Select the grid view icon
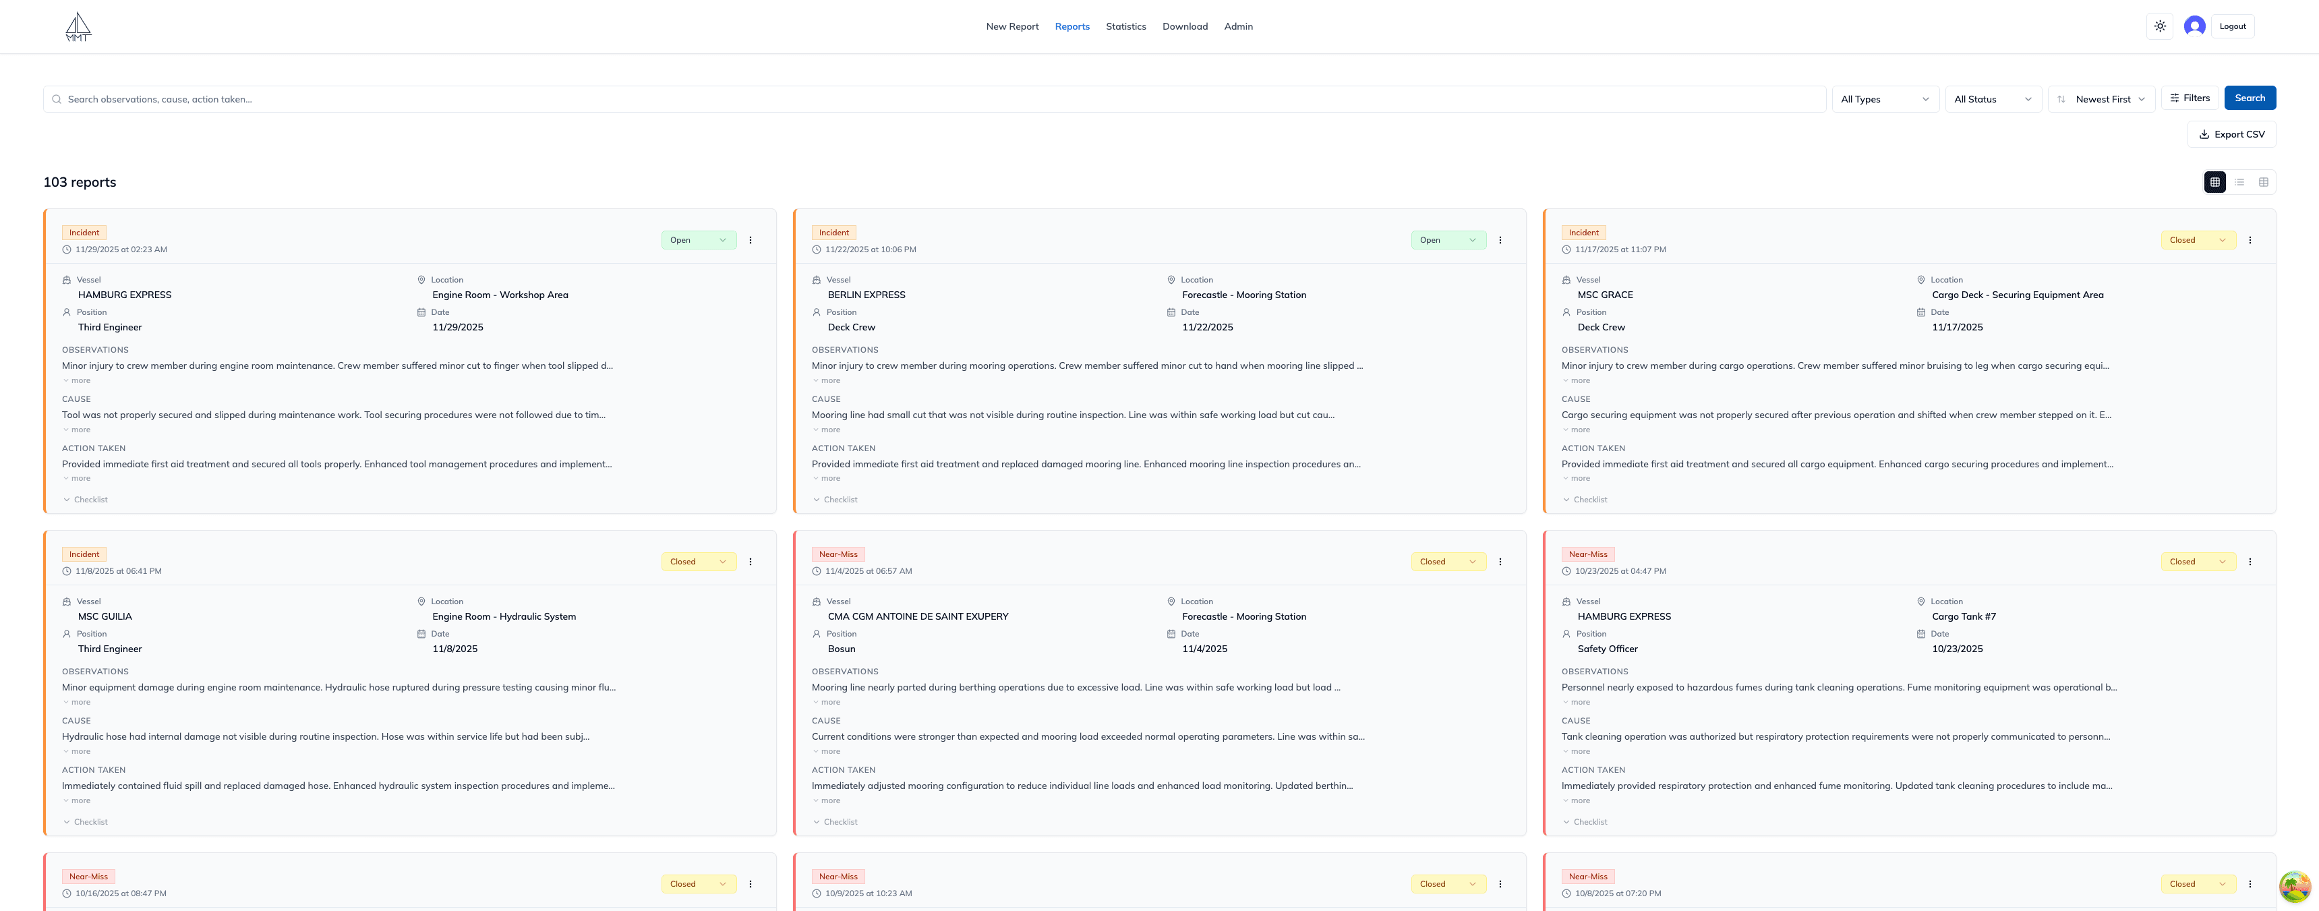Image resolution: width=2319 pixels, height=911 pixels. [x=2214, y=182]
